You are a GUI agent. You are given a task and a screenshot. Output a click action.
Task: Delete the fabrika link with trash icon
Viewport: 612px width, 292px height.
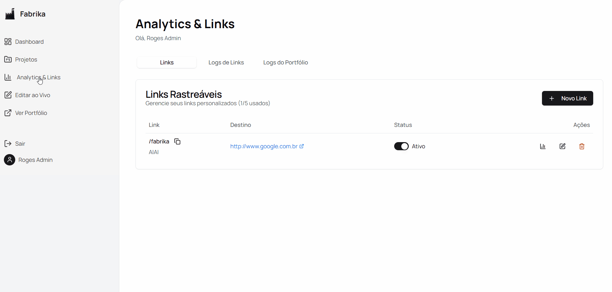582,146
